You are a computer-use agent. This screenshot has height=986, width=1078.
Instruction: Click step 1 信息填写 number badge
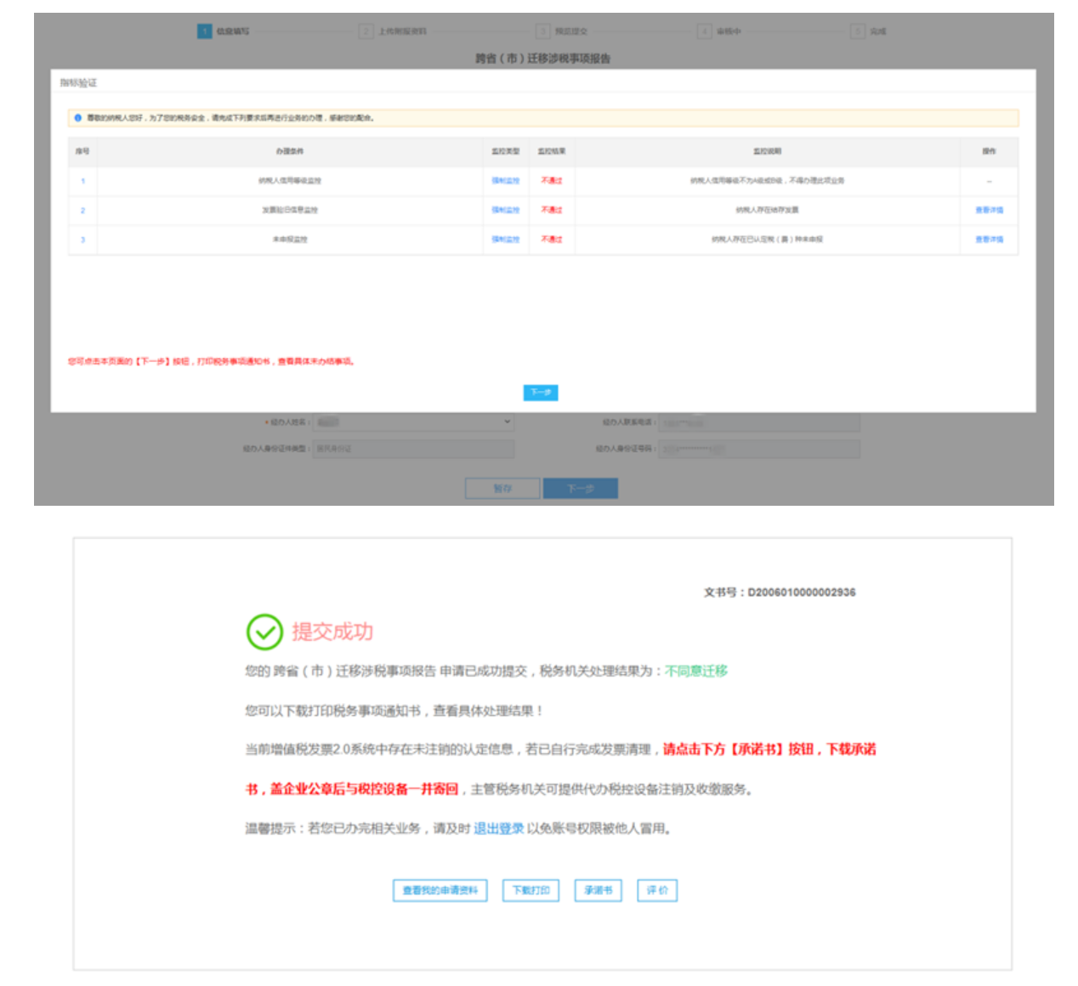[x=204, y=31]
